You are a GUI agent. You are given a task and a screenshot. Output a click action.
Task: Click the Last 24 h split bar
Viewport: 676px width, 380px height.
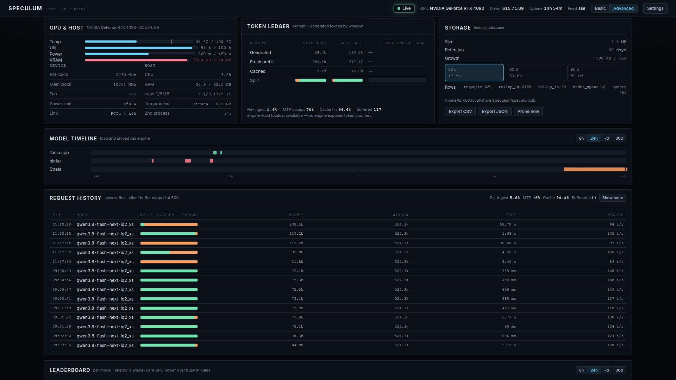[347, 81]
